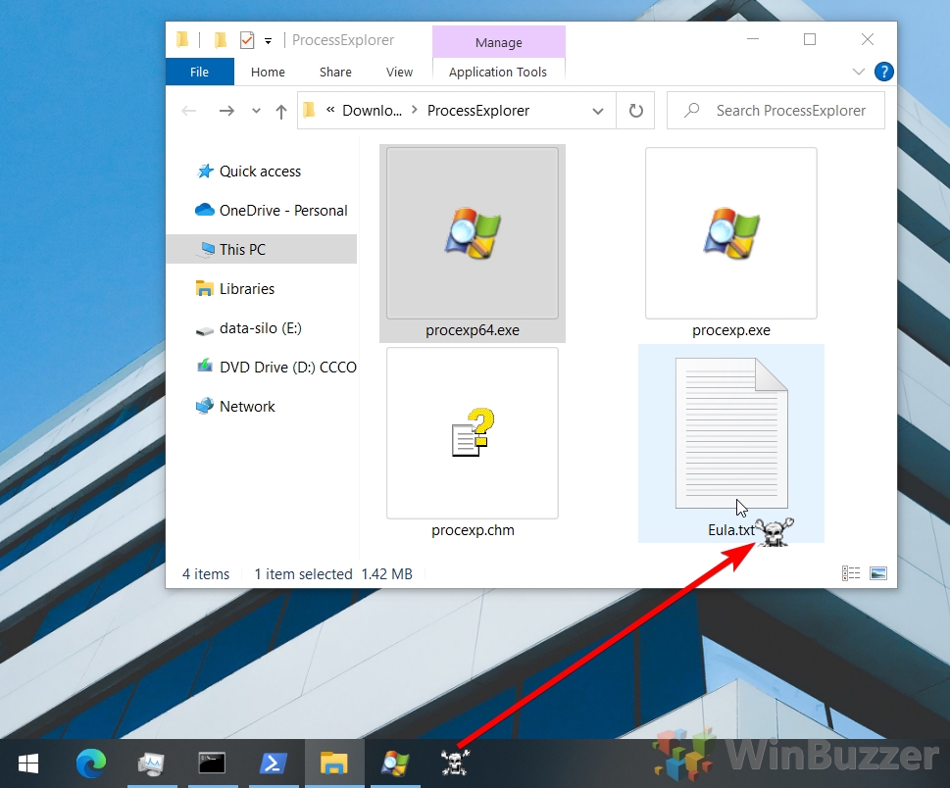
Task: Click the address bar folder icon
Action: (x=310, y=110)
